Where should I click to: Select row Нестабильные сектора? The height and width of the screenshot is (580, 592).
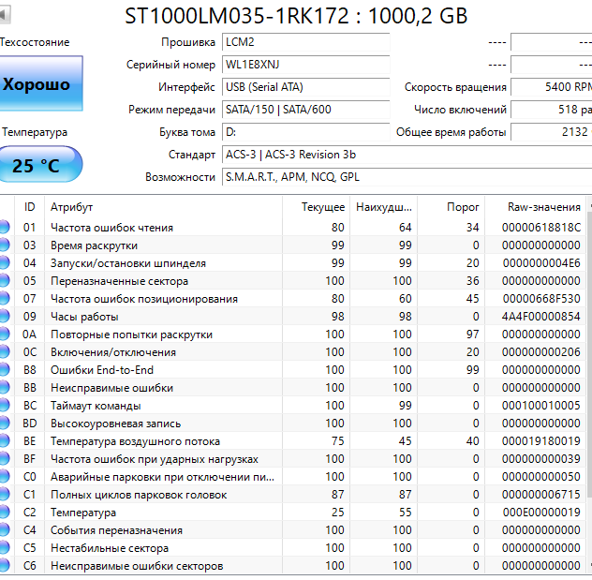point(293,547)
